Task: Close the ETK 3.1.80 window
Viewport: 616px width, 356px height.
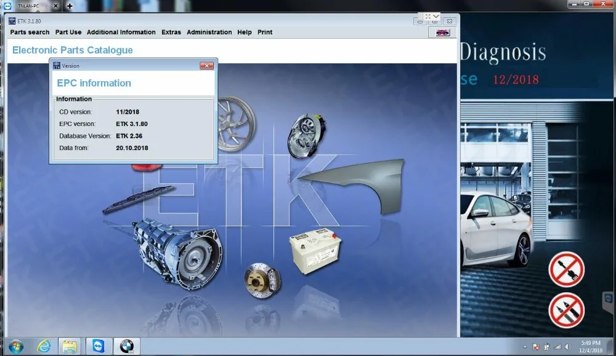Action: (450, 21)
